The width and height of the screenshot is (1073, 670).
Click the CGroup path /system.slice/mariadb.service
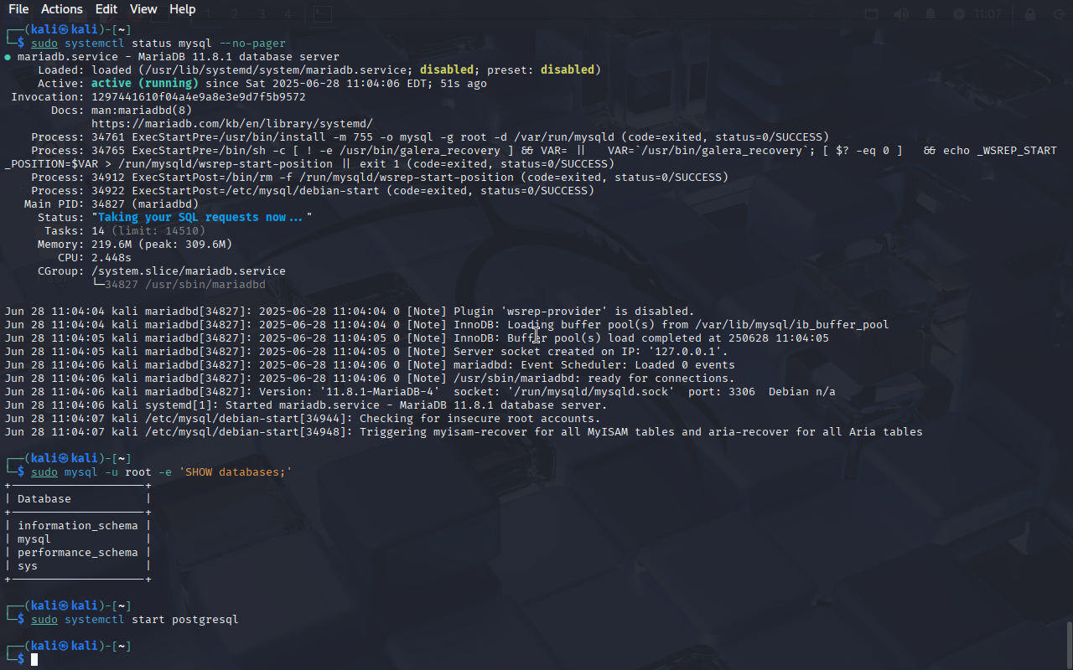tap(189, 271)
